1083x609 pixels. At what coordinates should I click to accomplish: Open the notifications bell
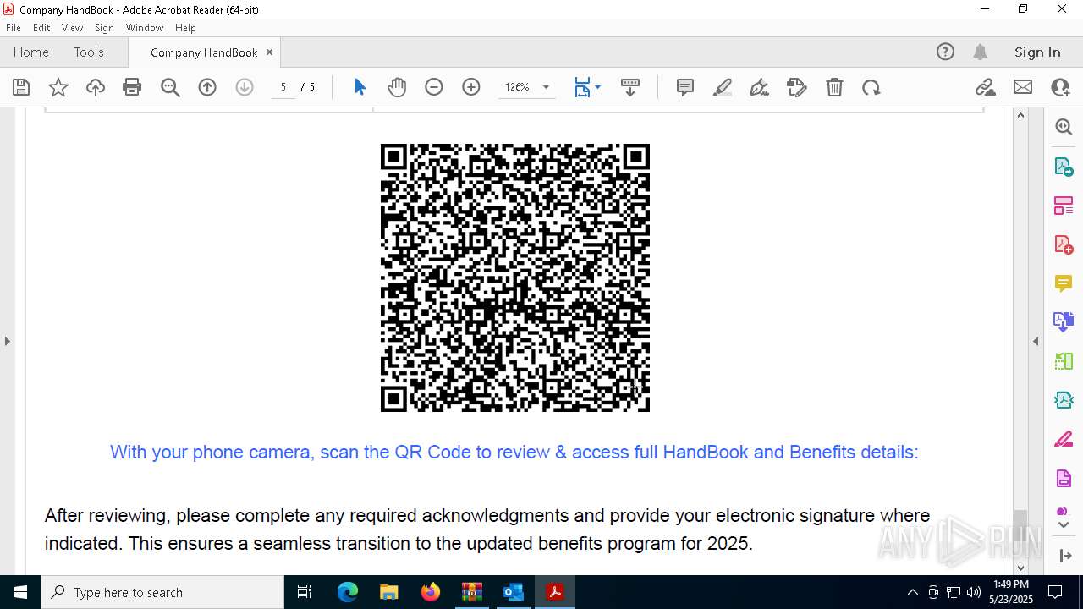(x=980, y=52)
